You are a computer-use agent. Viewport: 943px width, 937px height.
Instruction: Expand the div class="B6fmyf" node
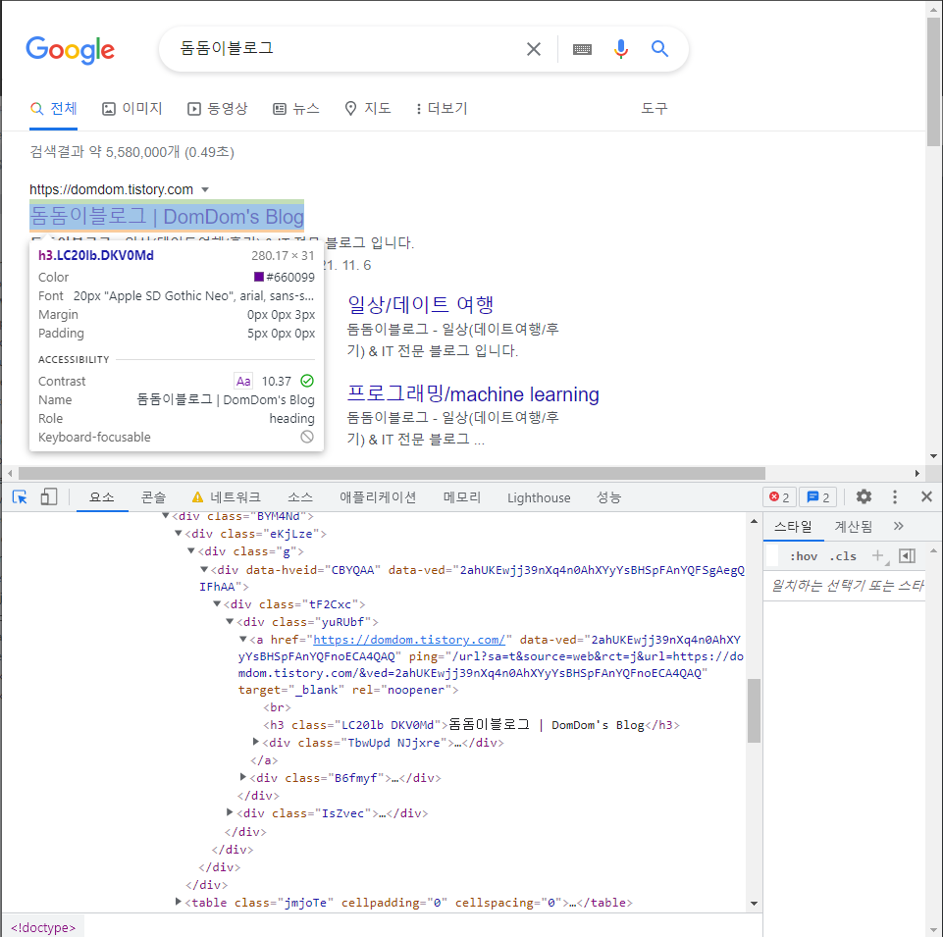[x=243, y=777]
